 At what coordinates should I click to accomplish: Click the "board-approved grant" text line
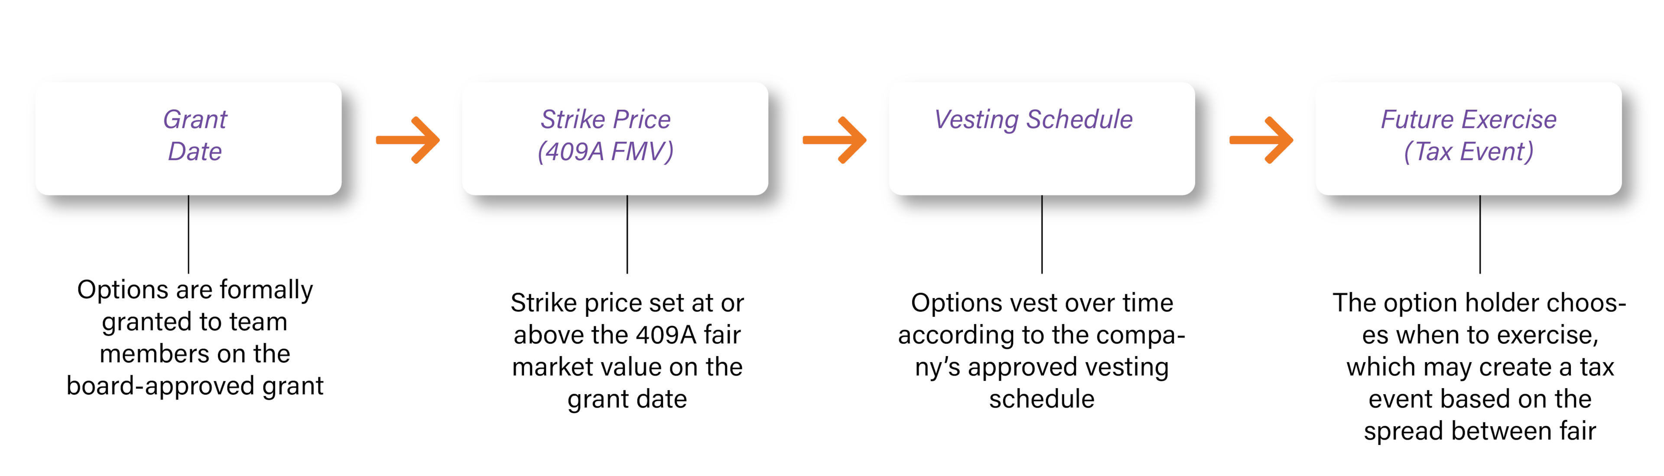point(195,386)
